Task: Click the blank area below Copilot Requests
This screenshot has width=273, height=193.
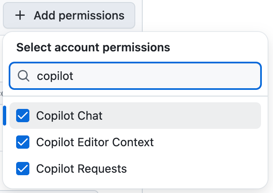Action: click(136, 183)
